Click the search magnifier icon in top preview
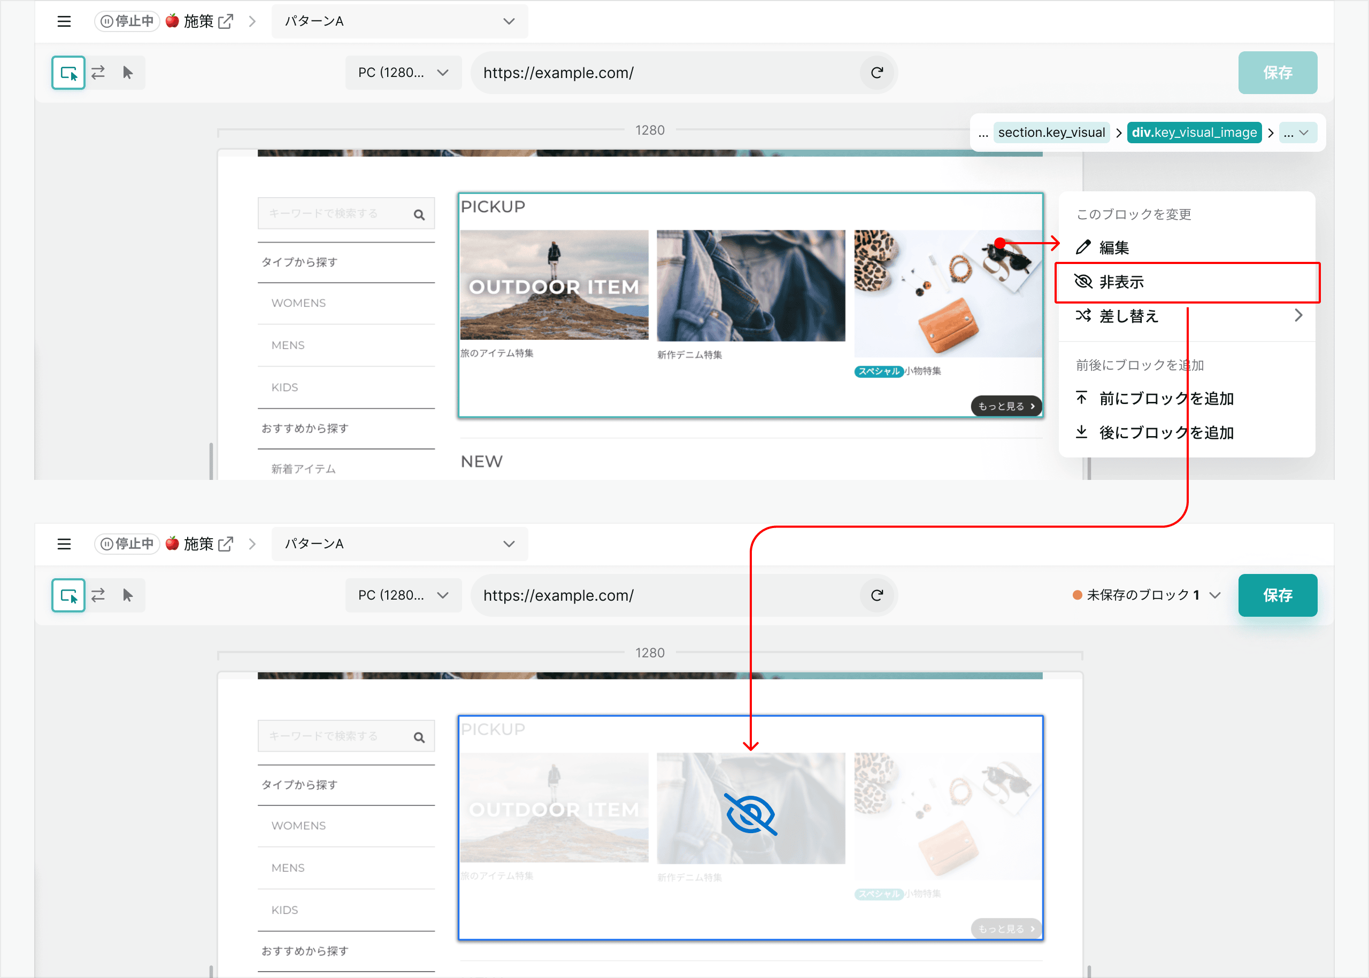1369x978 pixels. coord(419,214)
